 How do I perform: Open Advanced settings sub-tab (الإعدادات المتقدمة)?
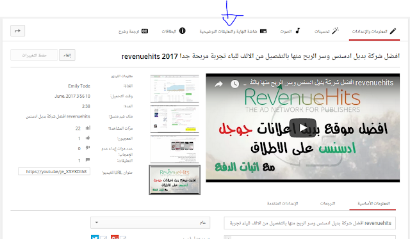283,203
